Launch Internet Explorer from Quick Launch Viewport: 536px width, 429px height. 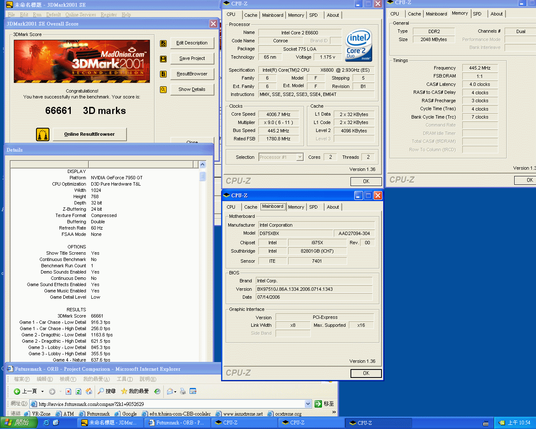pos(46,423)
